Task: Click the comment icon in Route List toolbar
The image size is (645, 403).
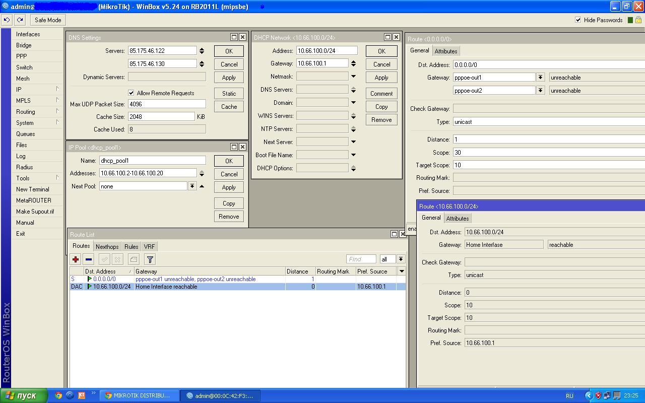Action: click(x=134, y=259)
